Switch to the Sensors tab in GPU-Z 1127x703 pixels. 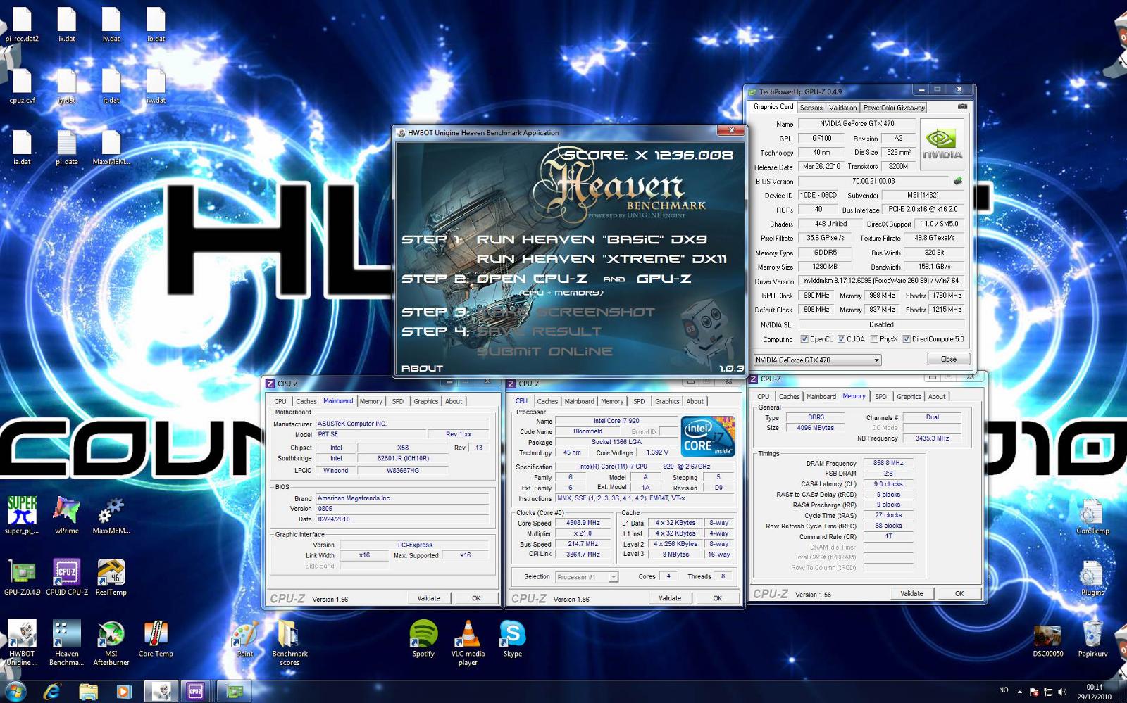pyautogui.click(x=811, y=108)
